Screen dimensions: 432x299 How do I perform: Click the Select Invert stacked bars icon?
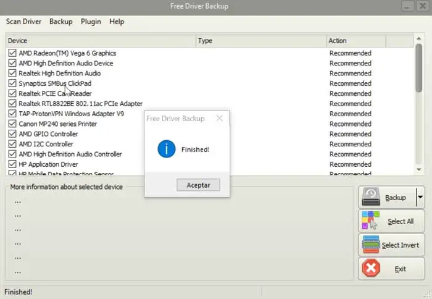(371, 245)
